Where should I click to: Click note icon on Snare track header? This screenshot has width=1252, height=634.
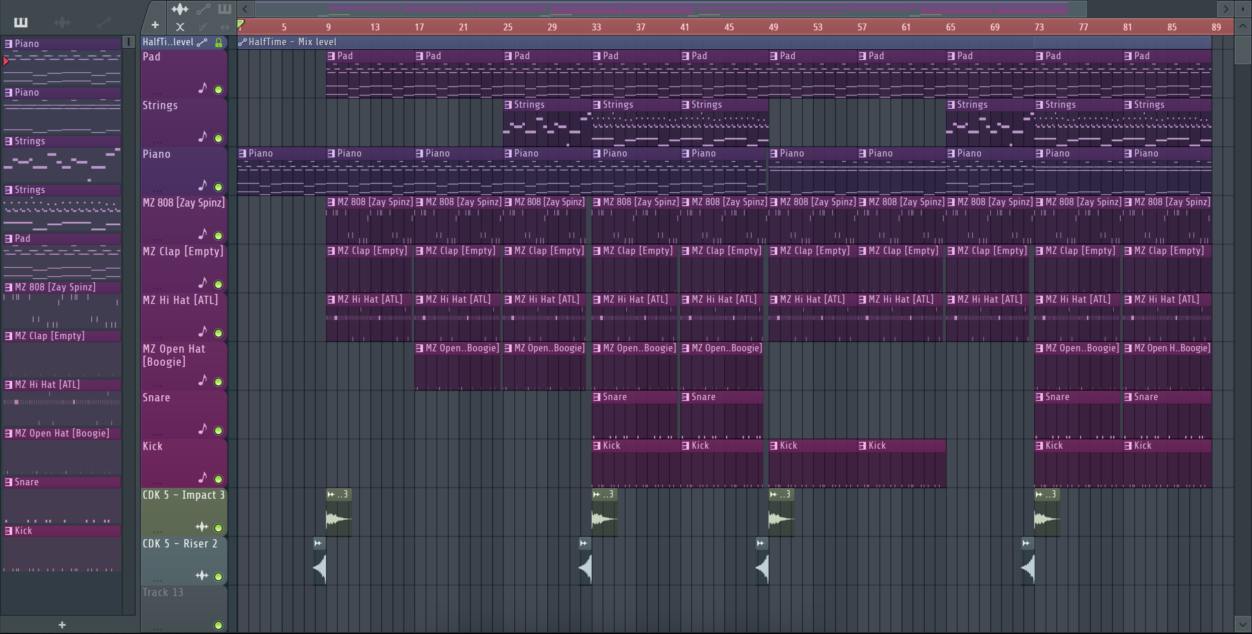(x=203, y=429)
